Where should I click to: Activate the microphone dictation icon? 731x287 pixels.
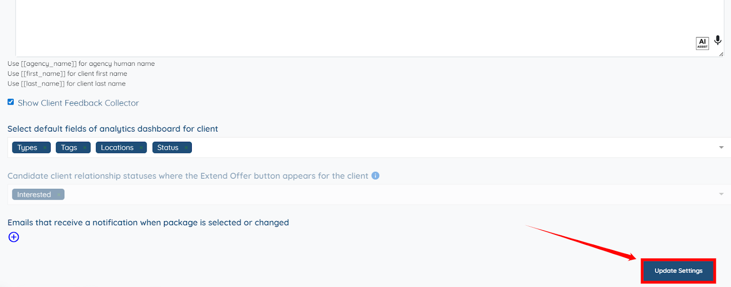click(718, 40)
